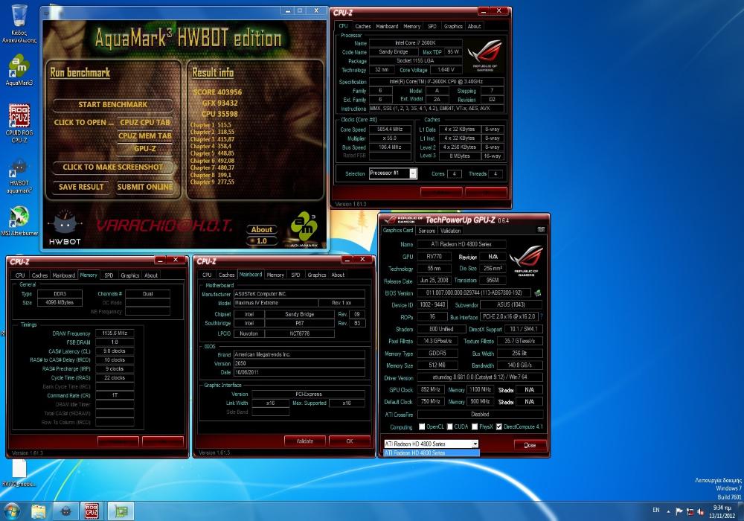The height and width of the screenshot is (521, 744).
Task: Close GPU-Z using its Close button
Action: coord(530,445)
